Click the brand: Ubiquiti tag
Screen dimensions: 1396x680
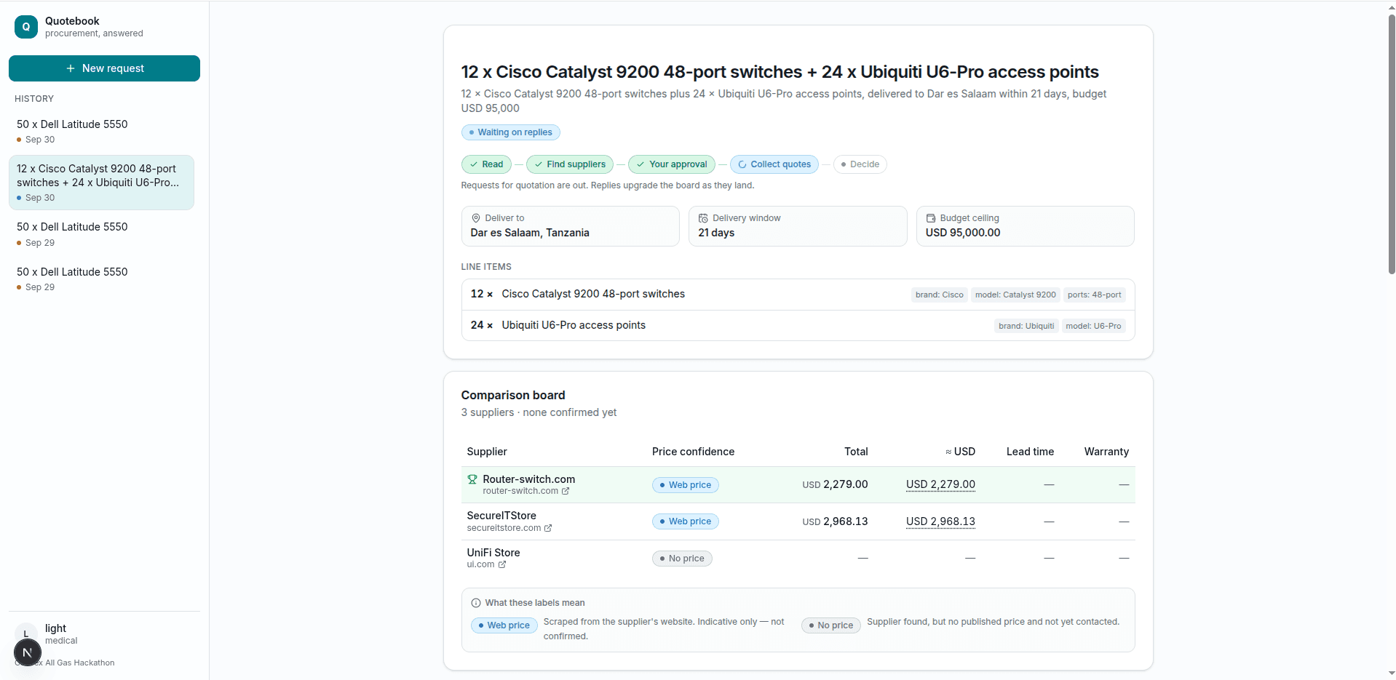[x=1026, y=326]
